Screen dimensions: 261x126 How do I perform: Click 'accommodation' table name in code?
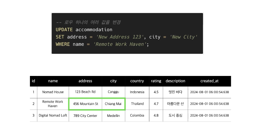tap(94, 30)
